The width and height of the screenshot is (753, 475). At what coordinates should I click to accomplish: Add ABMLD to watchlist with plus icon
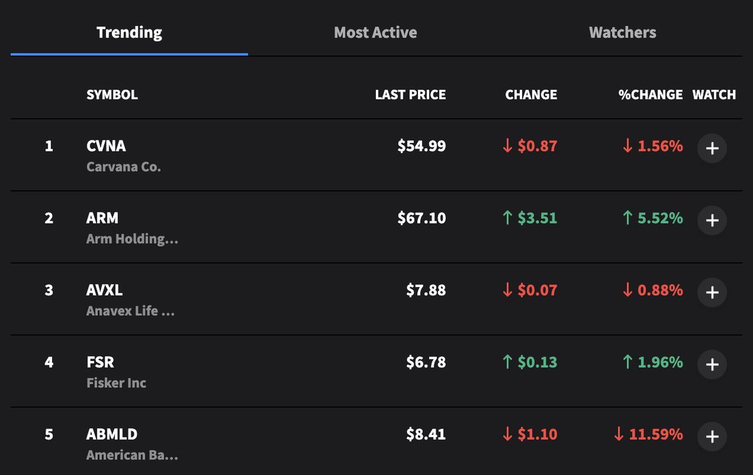tap(712, 437)
